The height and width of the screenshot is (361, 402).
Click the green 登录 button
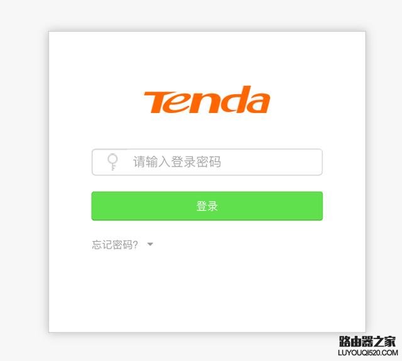207,206
